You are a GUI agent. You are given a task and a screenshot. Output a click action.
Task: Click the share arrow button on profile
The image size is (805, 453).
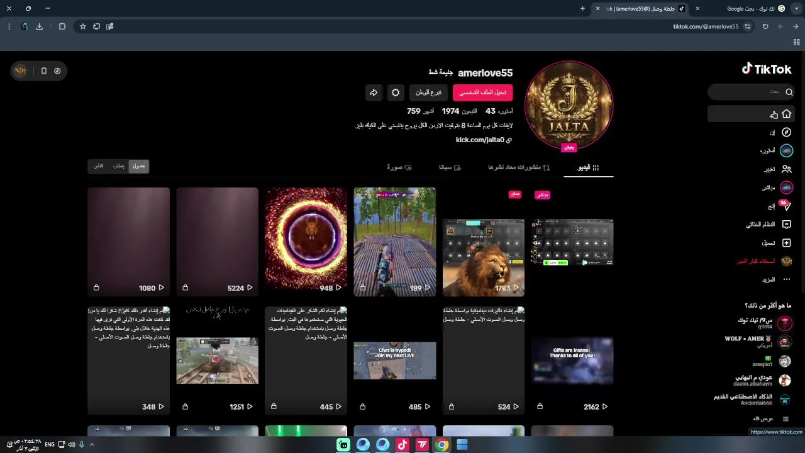(374, 92)
